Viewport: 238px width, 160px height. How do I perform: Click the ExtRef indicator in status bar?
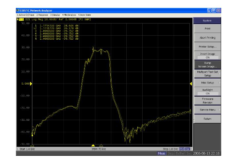tap(180, 154)
